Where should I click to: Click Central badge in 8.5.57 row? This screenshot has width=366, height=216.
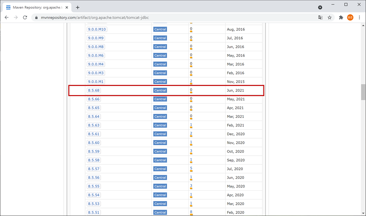click(160, 169)
